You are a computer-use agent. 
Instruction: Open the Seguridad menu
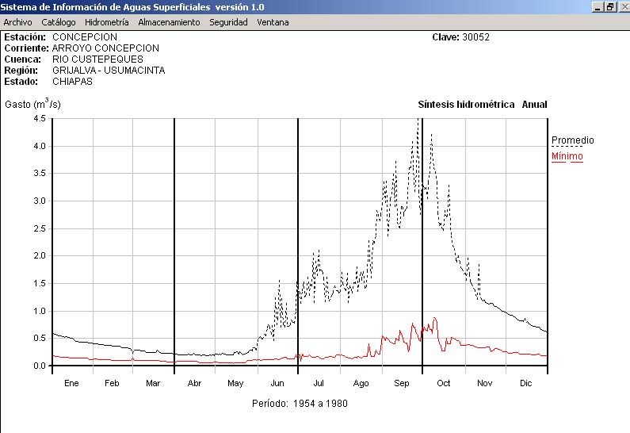click(228, 22)
